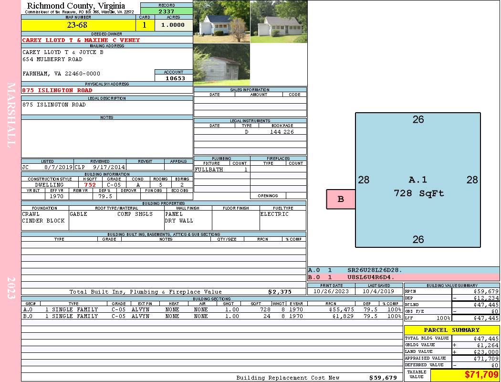Click the blue A.1 728 SqFt sketch area
The image size is (501, 382).
click(x=418, y=180)
